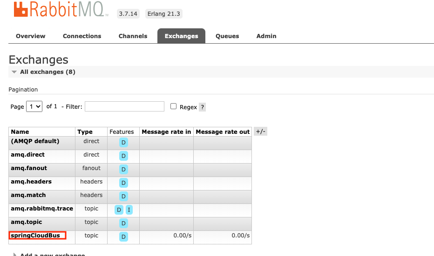The image size is (434, 256).
Task: Click the D badge in the amq.topic row
Action: tap(123, 223)
